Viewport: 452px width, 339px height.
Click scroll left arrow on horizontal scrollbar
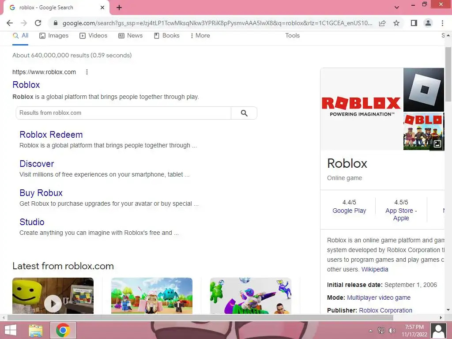click(x=4, y=318)
